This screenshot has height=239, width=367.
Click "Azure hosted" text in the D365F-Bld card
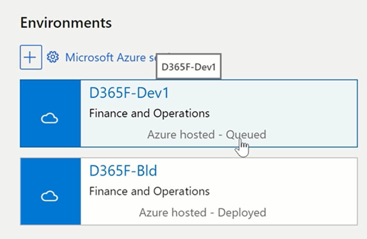[x=173, y=212]
